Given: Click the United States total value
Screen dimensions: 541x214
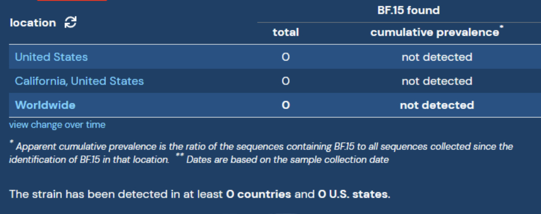Looking at the screenshot, I should [286, 57].
